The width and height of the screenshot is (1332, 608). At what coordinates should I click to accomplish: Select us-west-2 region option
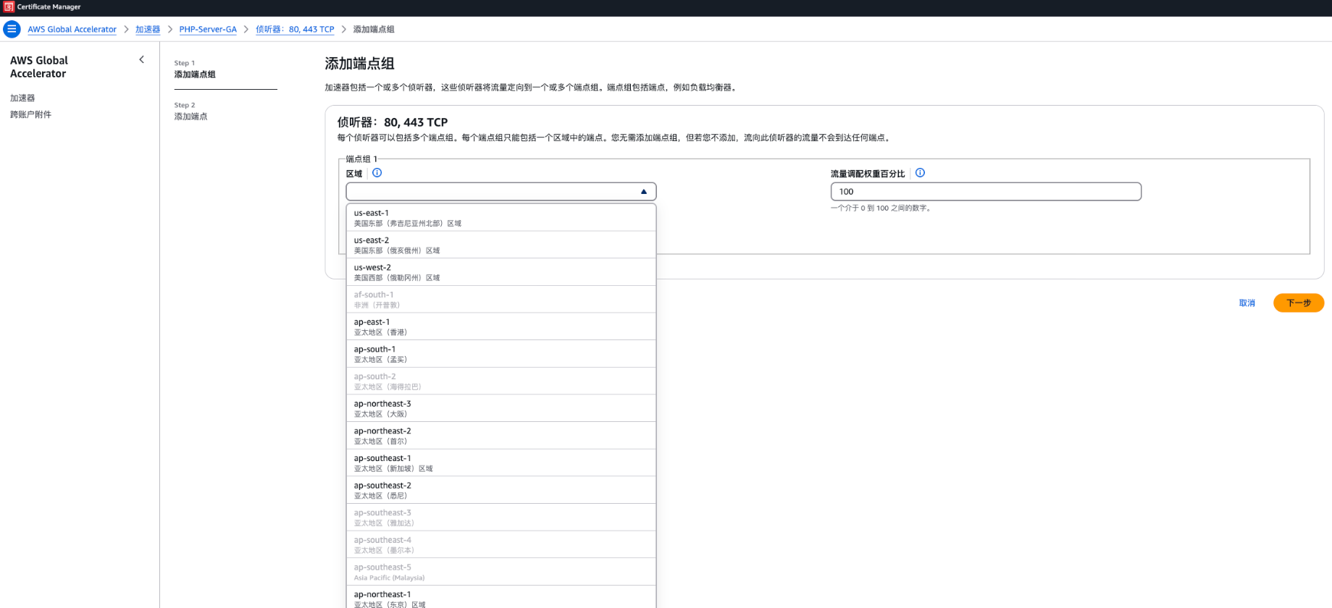(501, 272)
